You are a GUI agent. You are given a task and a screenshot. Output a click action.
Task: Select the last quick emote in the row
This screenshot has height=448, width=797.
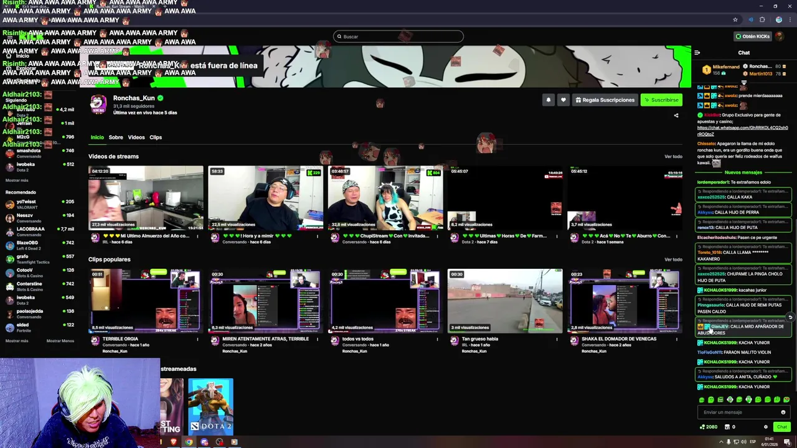tap(786, 399)
